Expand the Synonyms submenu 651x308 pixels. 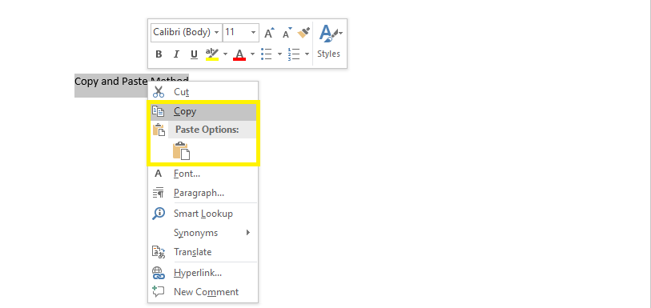pyautogui.click(x=203, y=233)
